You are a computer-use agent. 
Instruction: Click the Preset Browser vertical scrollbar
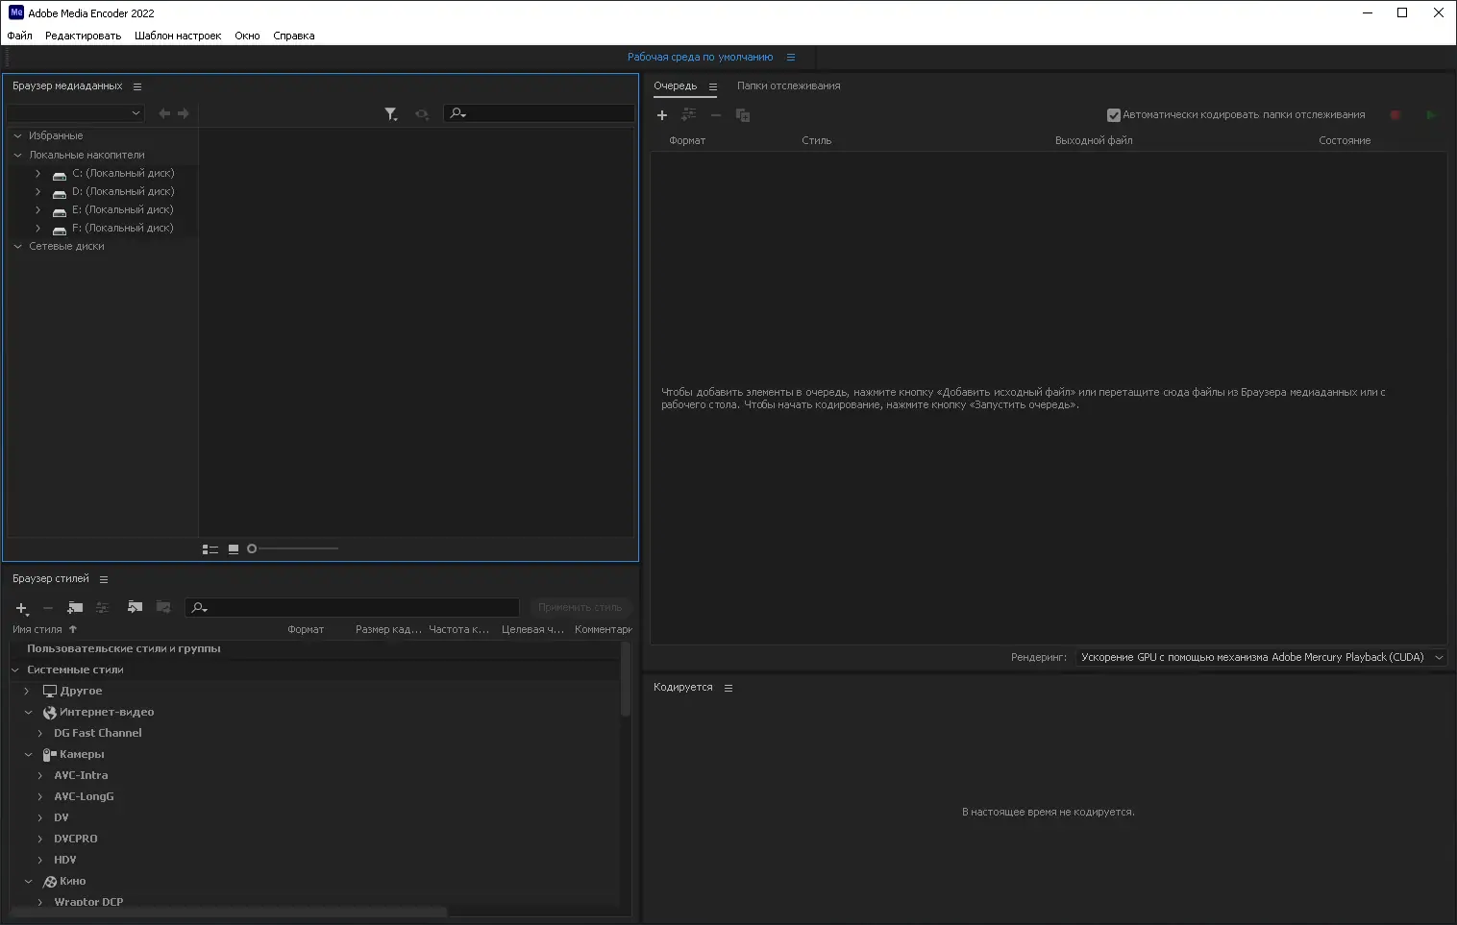[x=626, y=680]
